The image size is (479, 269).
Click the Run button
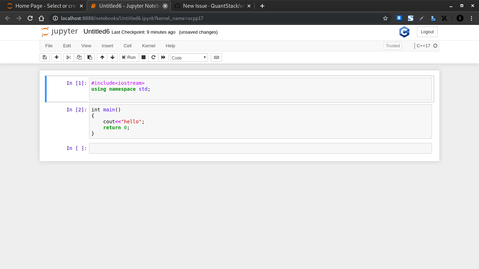tap(129, 57)
